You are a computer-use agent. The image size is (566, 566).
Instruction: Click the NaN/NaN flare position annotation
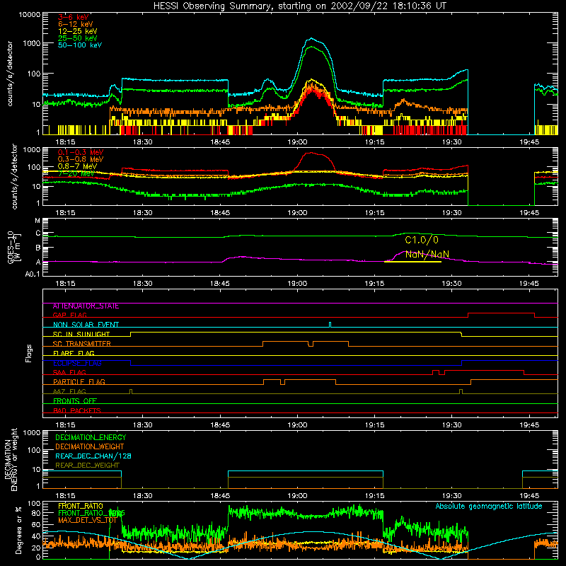pos(427,254)
